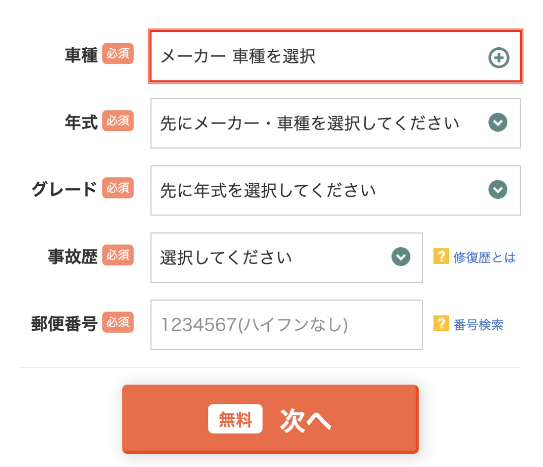This screenshot has width=543, height=467.
Task: Click the グレード field label
Action: 64,189
